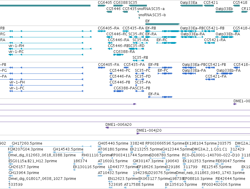Click the CG6405 gene label
The image size is (250, 189).
[x=105, y=3]
